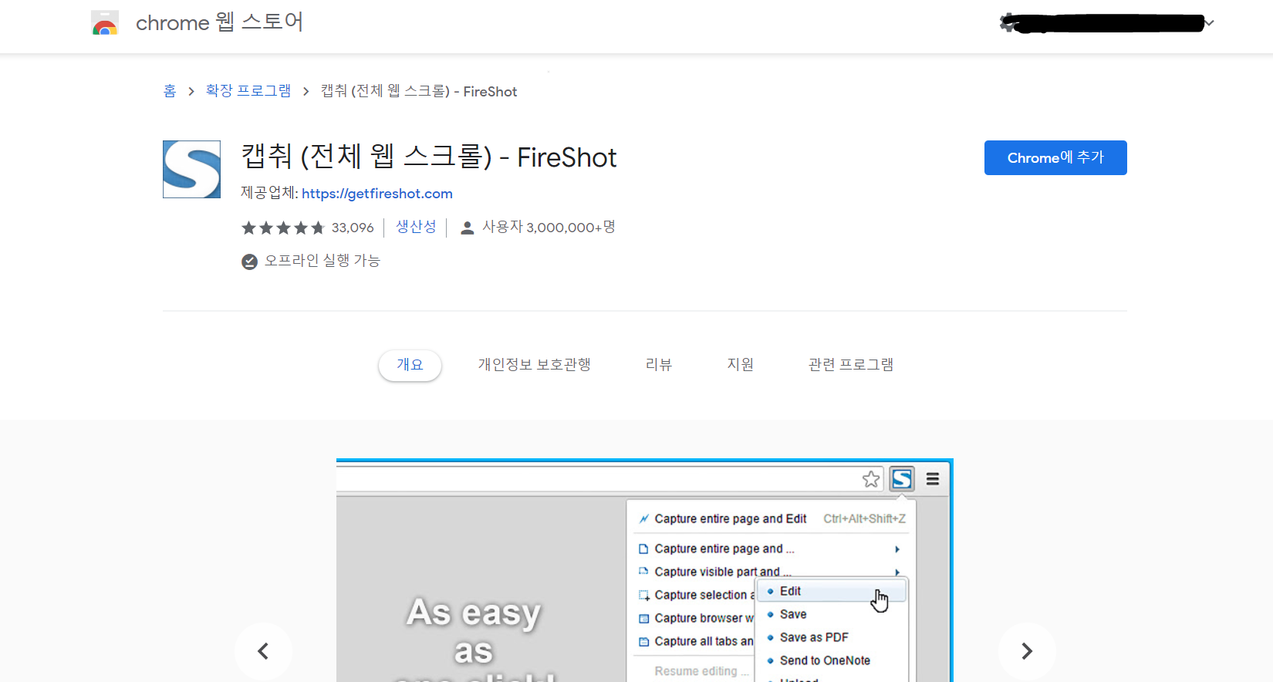This screenshot has height=682, width=1273.
Task: Switch to the 리뷰 tab
Action: point(658,365)
